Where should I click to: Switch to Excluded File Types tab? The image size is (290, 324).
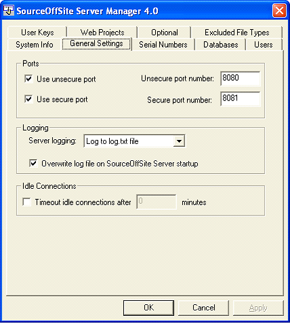(237, 33)
